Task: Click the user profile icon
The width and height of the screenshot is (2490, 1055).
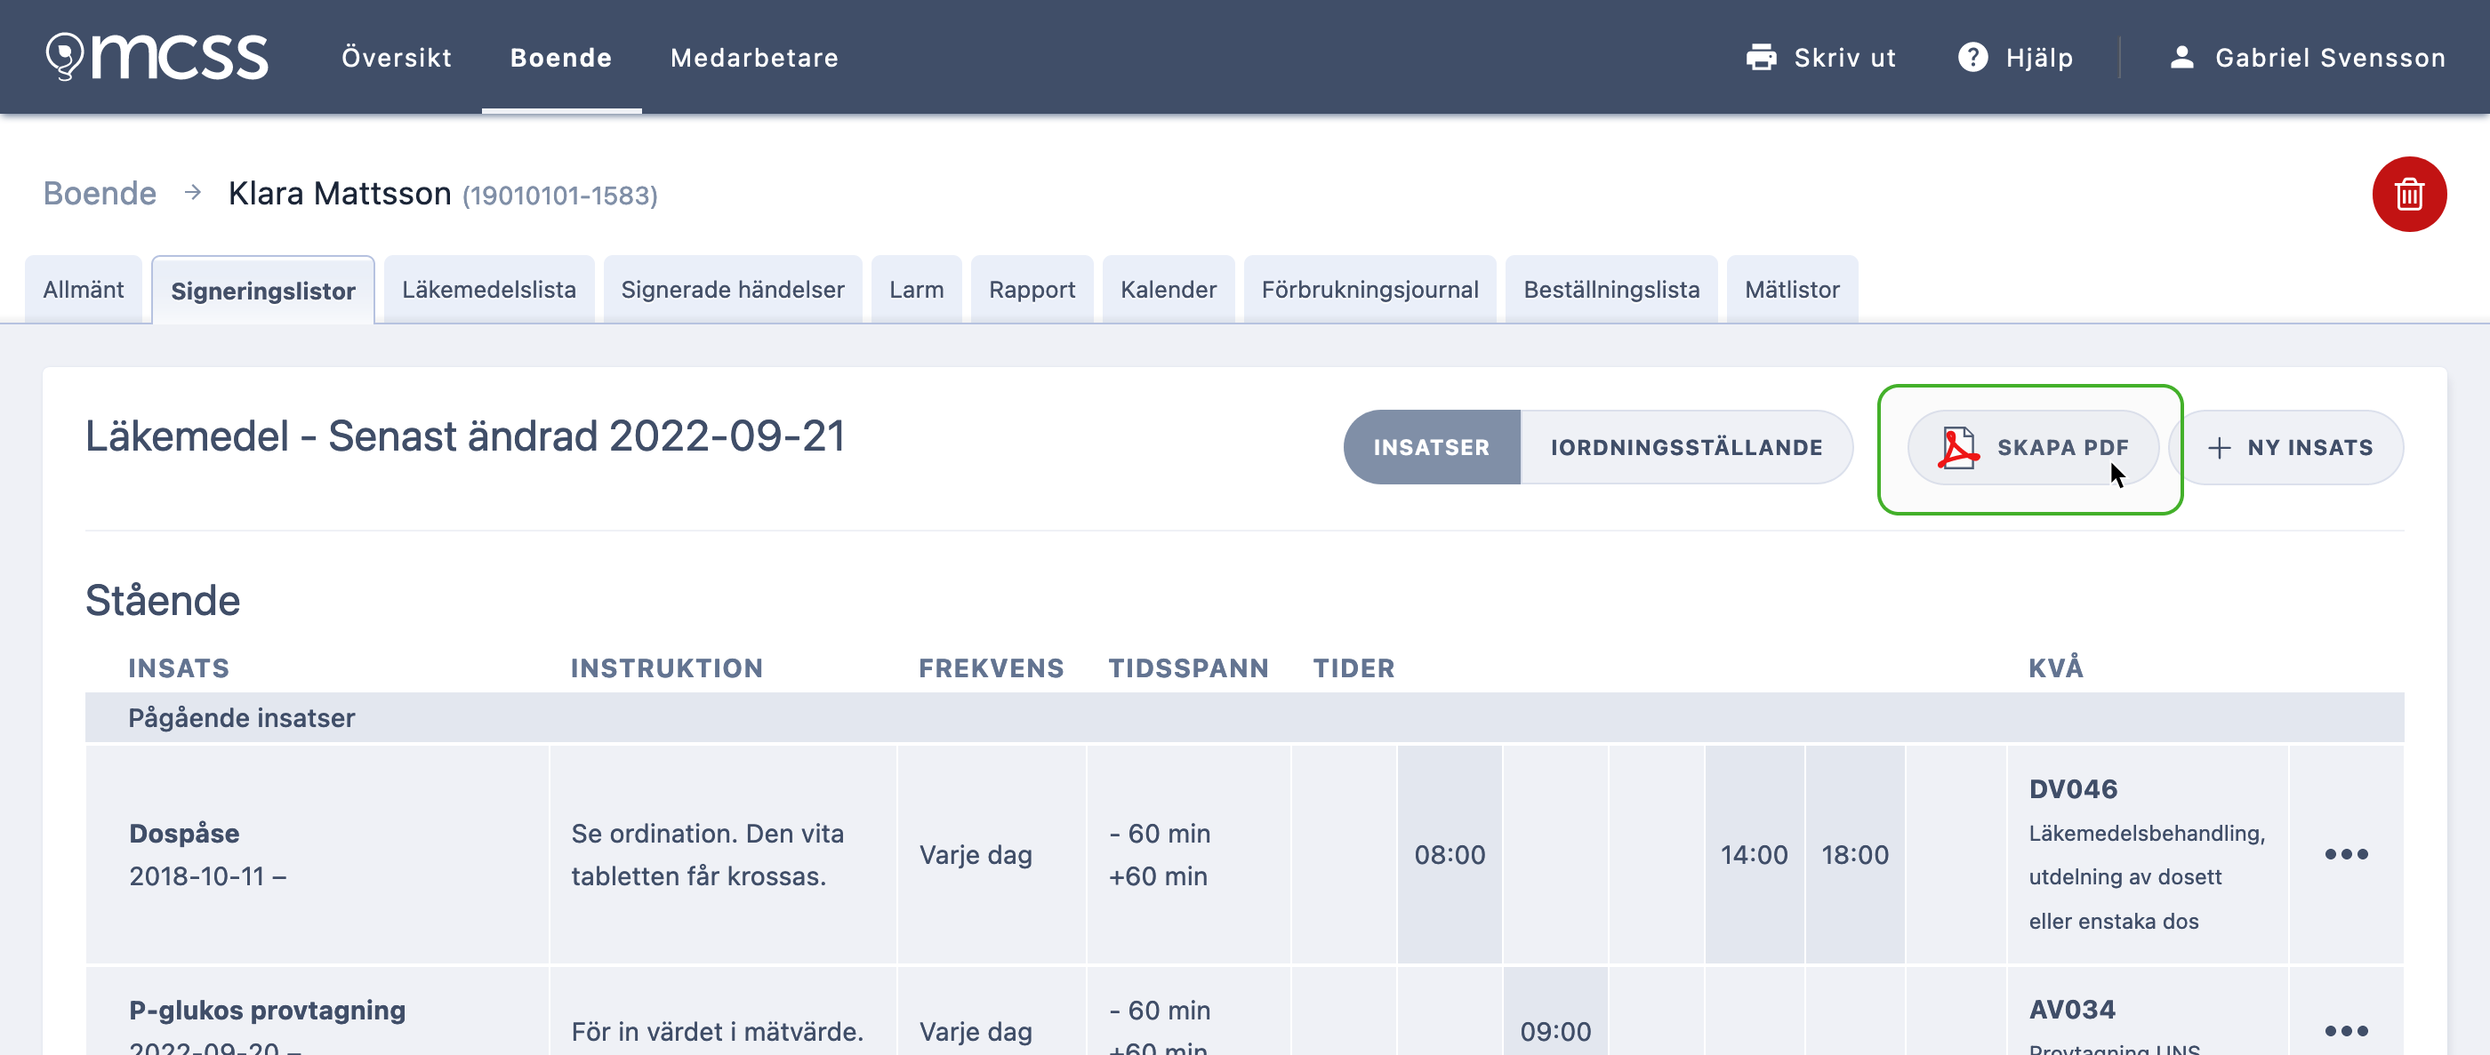Action: (2181, 58)
